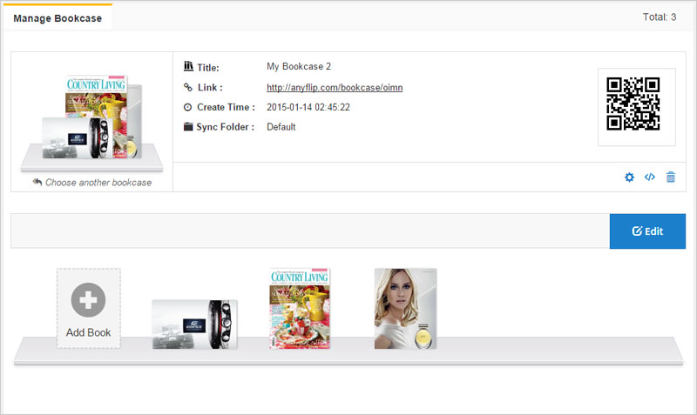Click the folder icon beside Sync Folder
The height and width of the screenshot is (415, 697).
(x=188, y=127)
